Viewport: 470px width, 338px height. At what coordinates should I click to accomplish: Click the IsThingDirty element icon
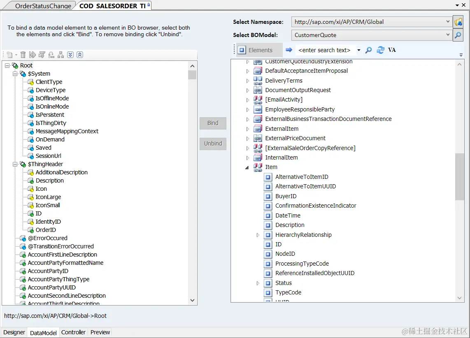(30, 123)
